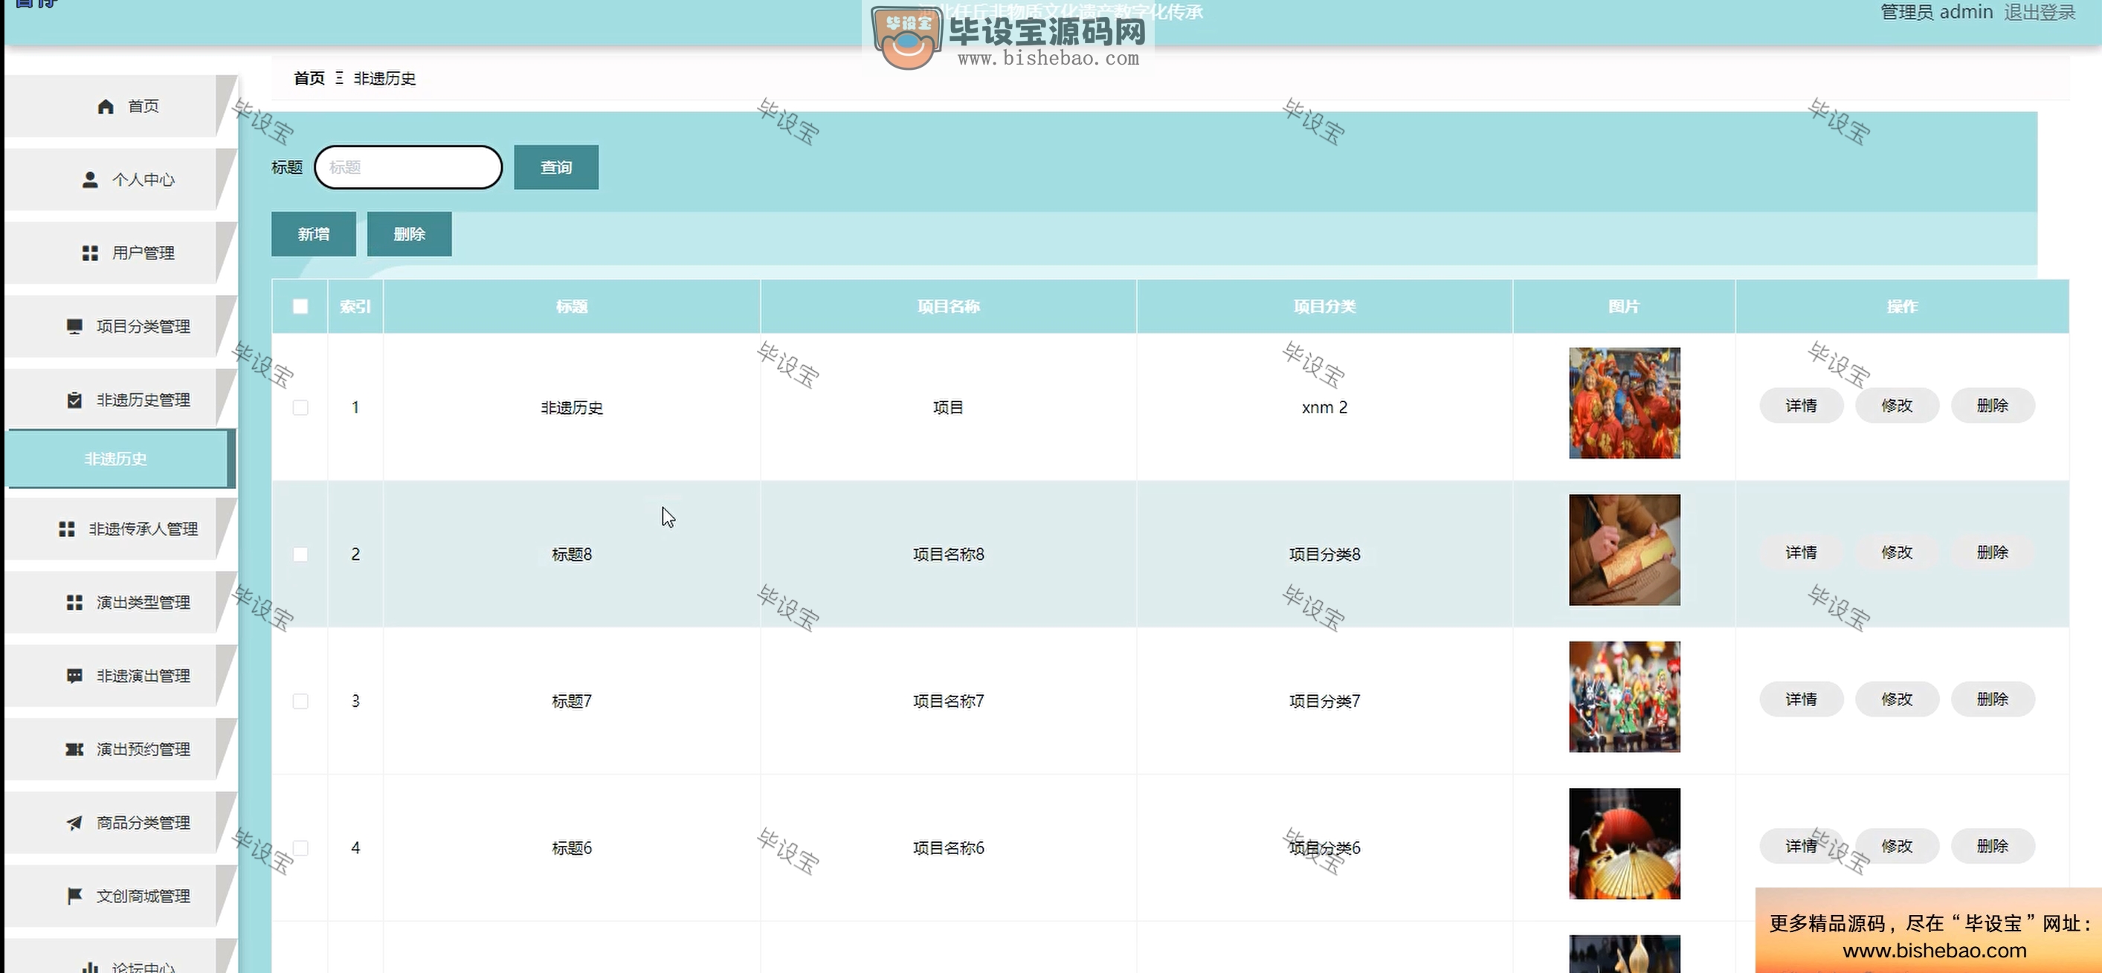Click the monitor icon beside 项目分类管理

click(x=74, y=326)
